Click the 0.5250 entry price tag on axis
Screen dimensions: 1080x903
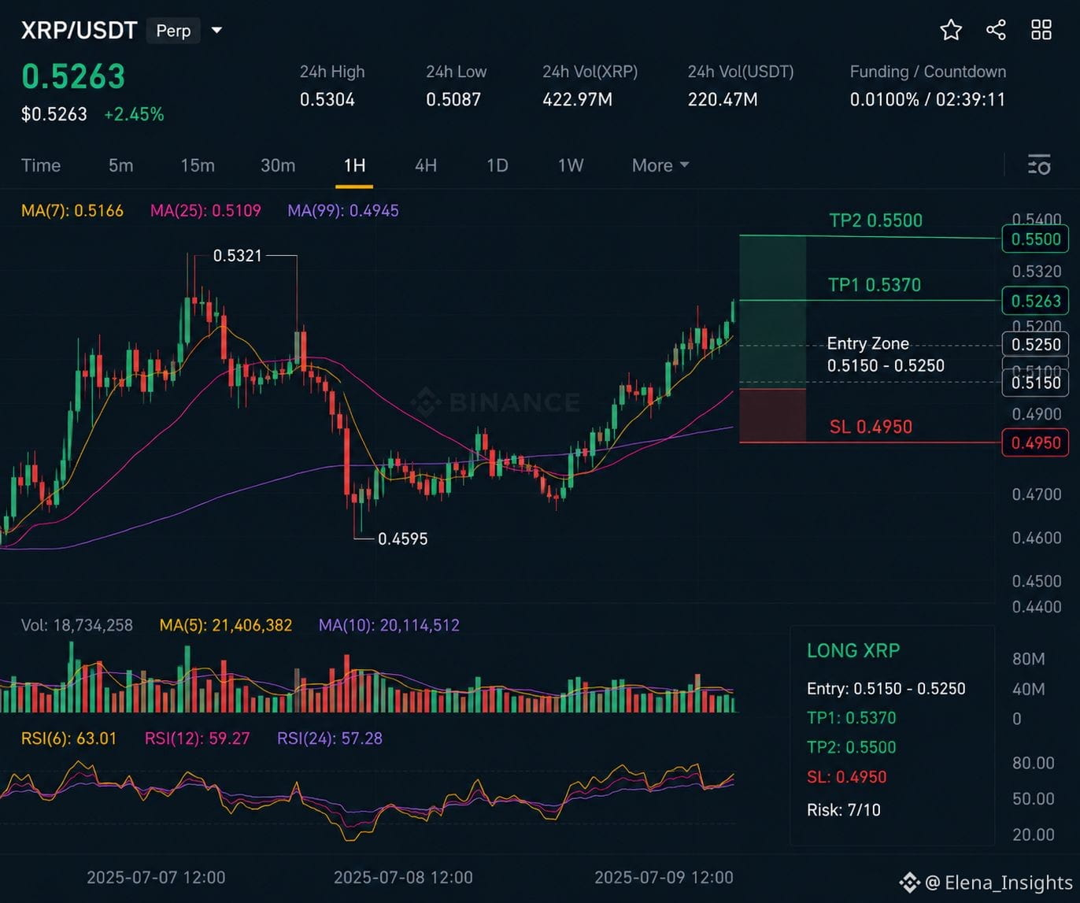pyautogui.click(x=1036, y=344)
